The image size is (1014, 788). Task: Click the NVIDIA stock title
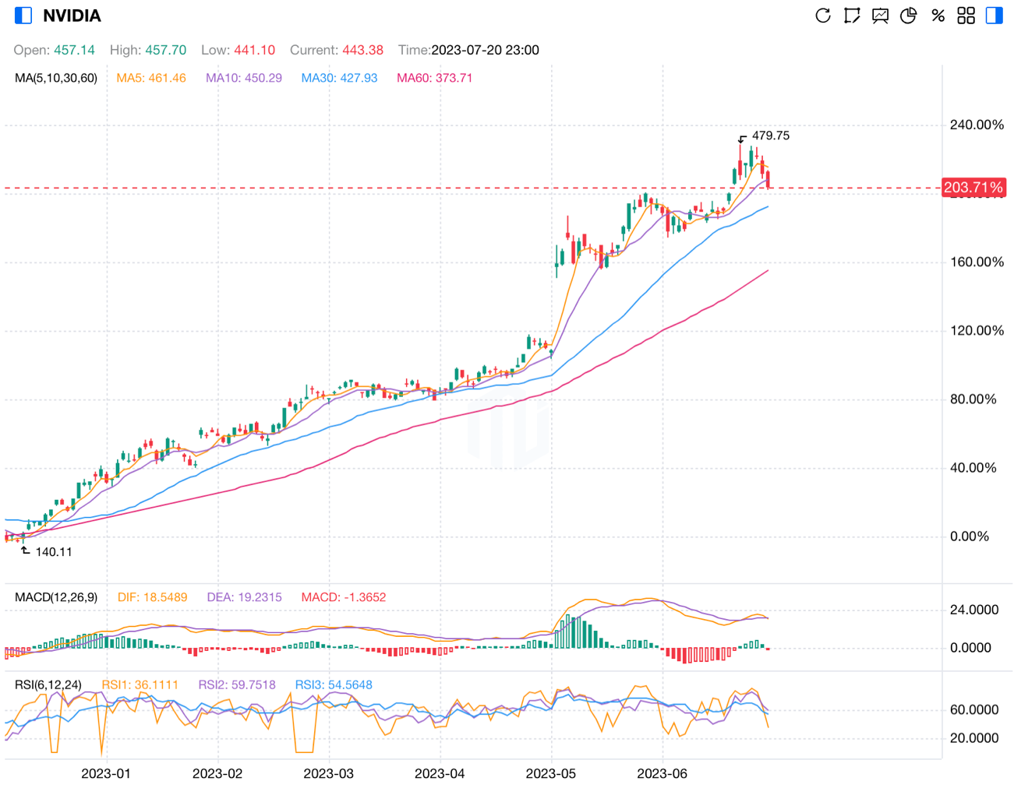click(72, 16)
